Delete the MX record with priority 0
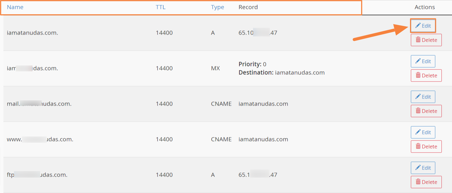The height and width of the screenshot is (193, 452). click(426, 75)
